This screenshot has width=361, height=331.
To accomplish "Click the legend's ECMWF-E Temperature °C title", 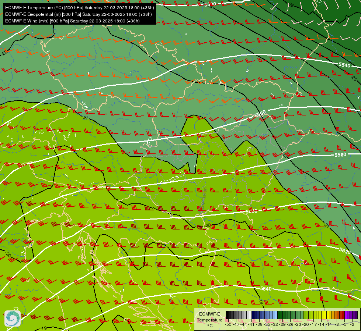I will coord(209,320).
